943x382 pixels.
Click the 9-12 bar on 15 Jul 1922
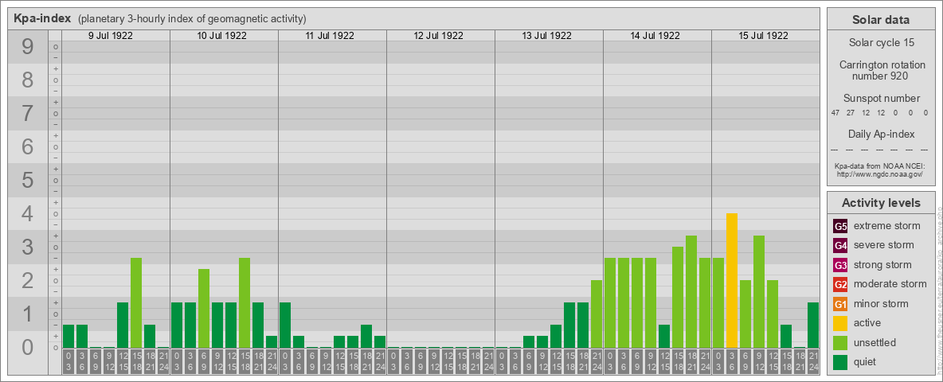[759, 292]
